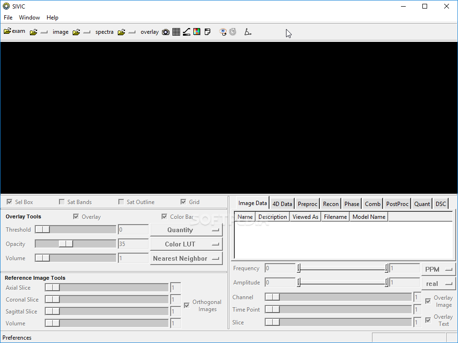Open dropdown arrow before the overlay label
Screen dimensions: 458x343
(132, 32)
